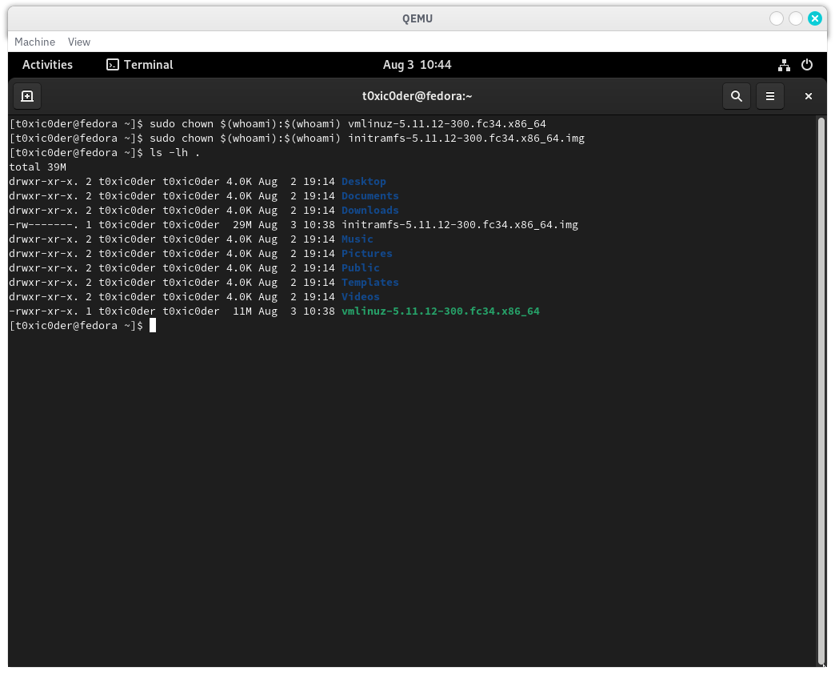Open a new terminal tab icon

tap(27, 96)
